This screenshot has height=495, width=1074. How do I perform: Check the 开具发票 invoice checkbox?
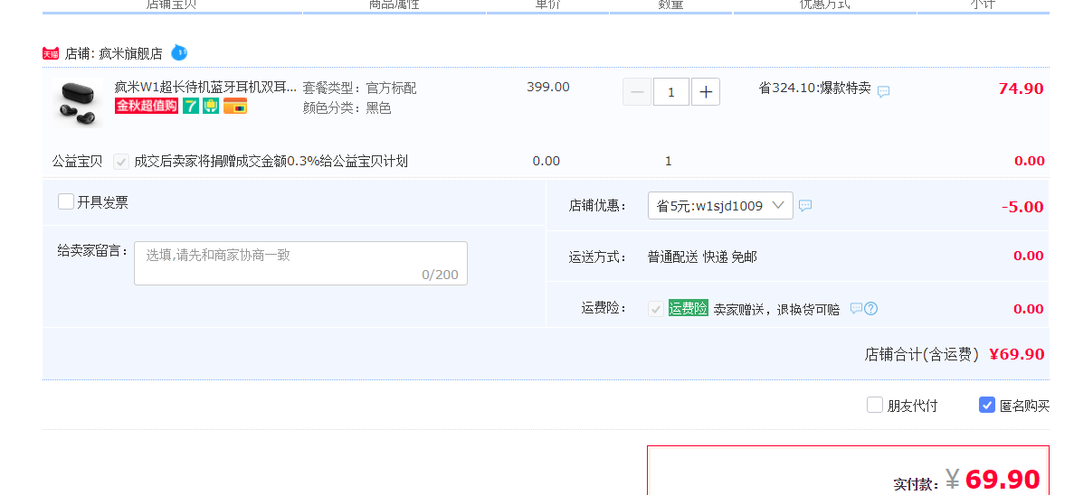pos(66,201)
